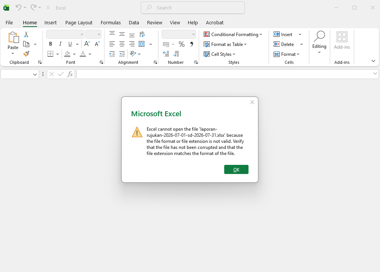
Task: Open the Page Layout tab
Action: coord(79,22)
